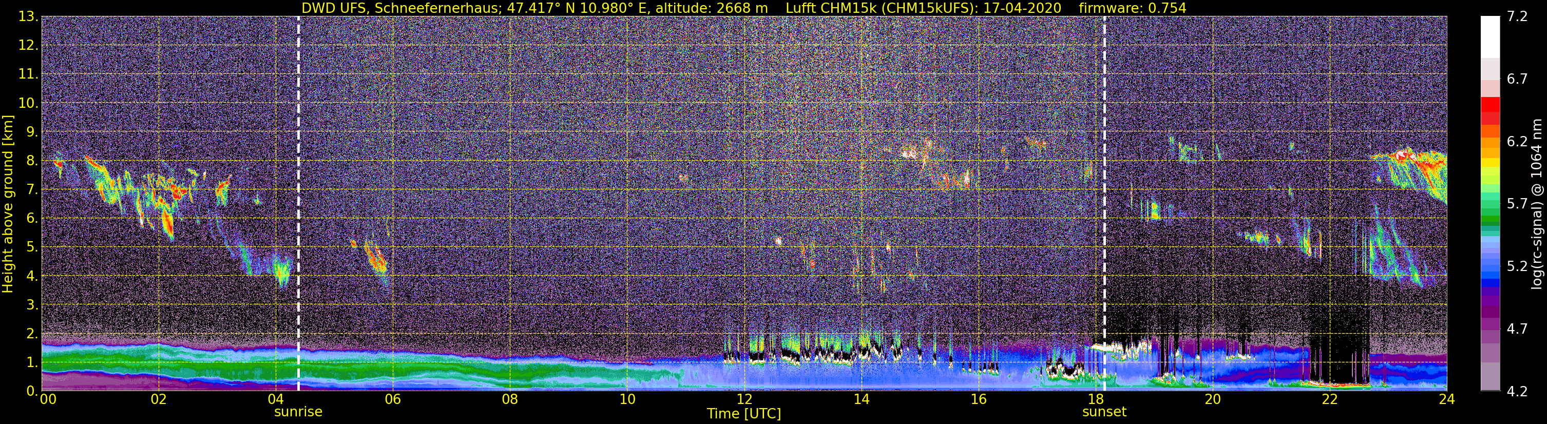Click the 12 tick label on the time axis
The height and width of the screenshot is (424, 1547).
tap(744, 400)
